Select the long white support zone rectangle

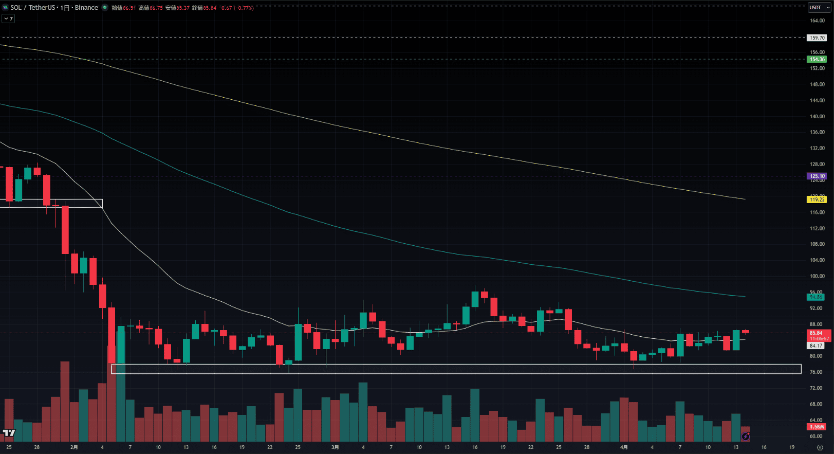click(x=456, y=365)
